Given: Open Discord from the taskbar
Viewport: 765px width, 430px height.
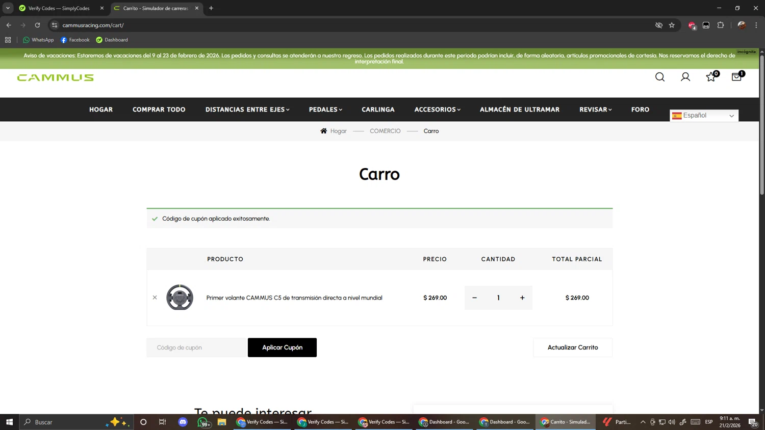Looking at the screenshot, I should pyautogui.click(x=183, y=422).
